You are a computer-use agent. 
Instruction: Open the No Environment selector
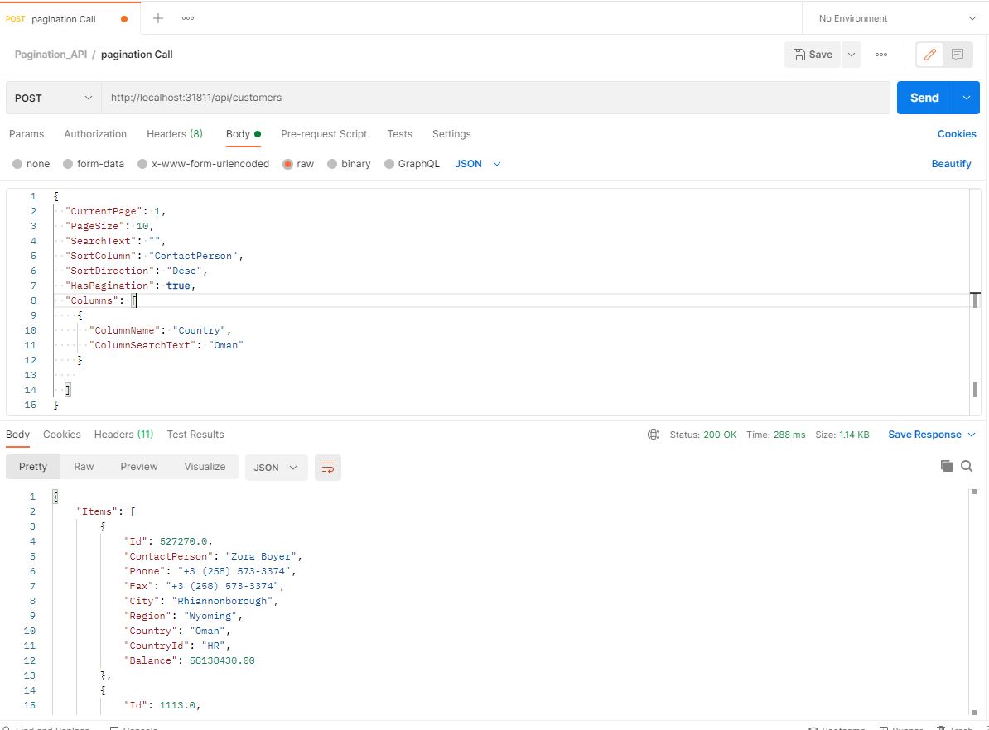click(x=896, y=18)
